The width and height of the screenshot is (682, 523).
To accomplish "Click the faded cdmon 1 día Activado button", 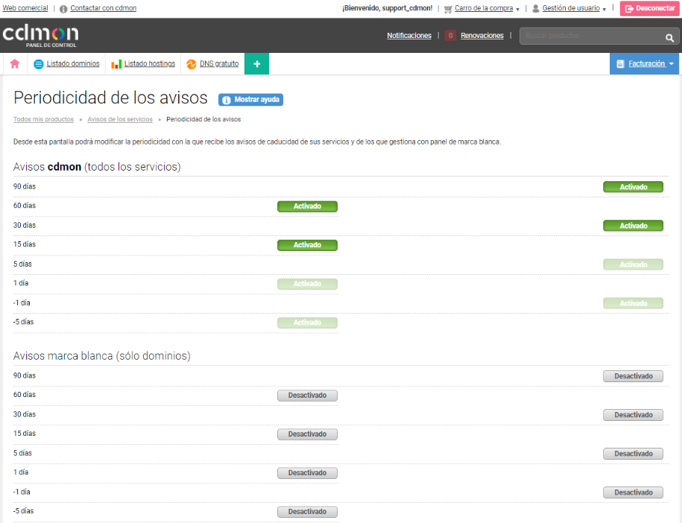I will click(308, 283).
